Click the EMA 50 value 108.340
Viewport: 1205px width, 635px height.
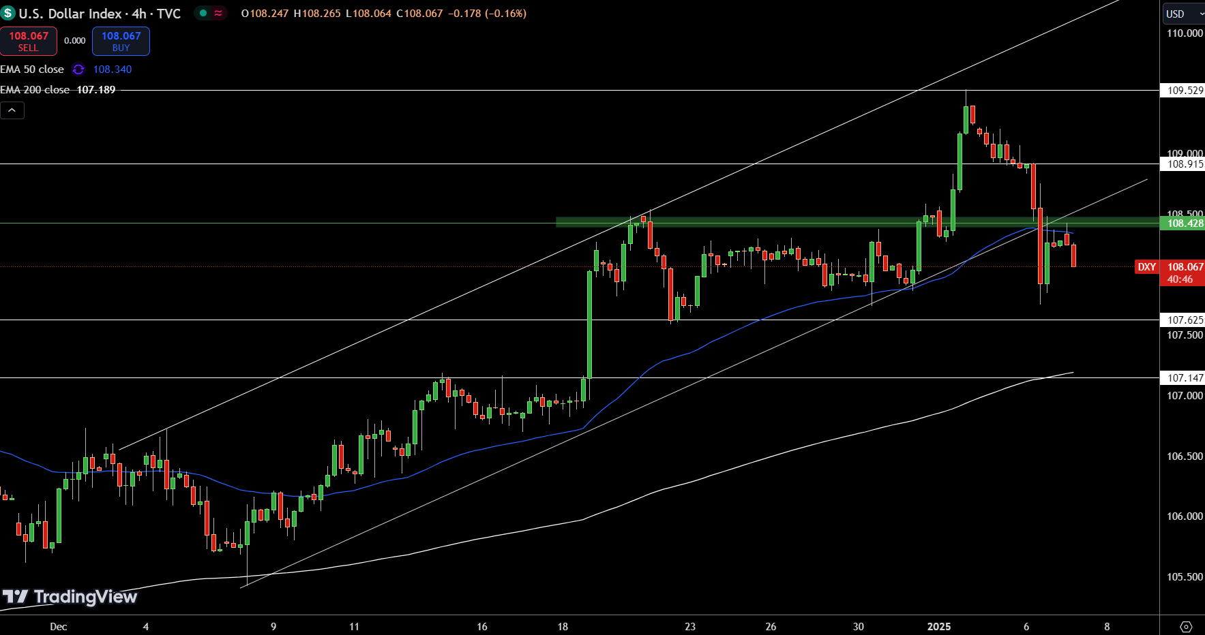(x=113, y=69)
